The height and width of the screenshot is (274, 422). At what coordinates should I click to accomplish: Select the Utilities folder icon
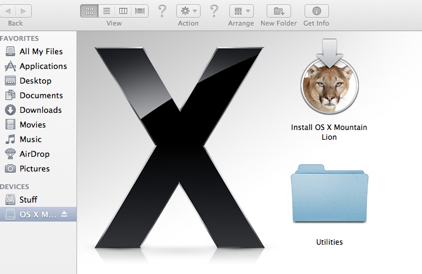pyautogui.click(x=330, y=193)
